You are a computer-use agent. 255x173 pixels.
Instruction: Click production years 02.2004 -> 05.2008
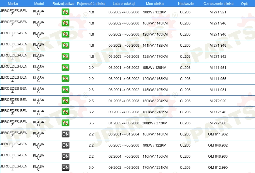coord(124,156)
